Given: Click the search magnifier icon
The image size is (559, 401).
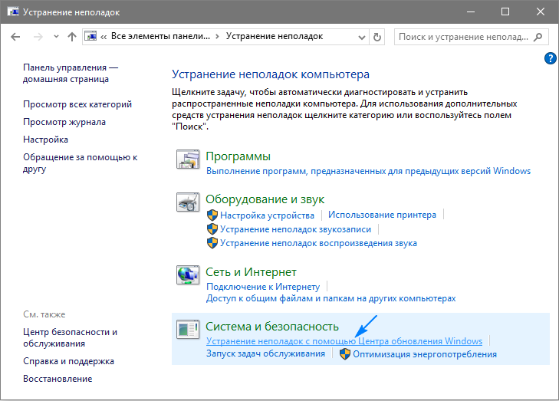Looking at the screenshot, I should pos(539,36).
